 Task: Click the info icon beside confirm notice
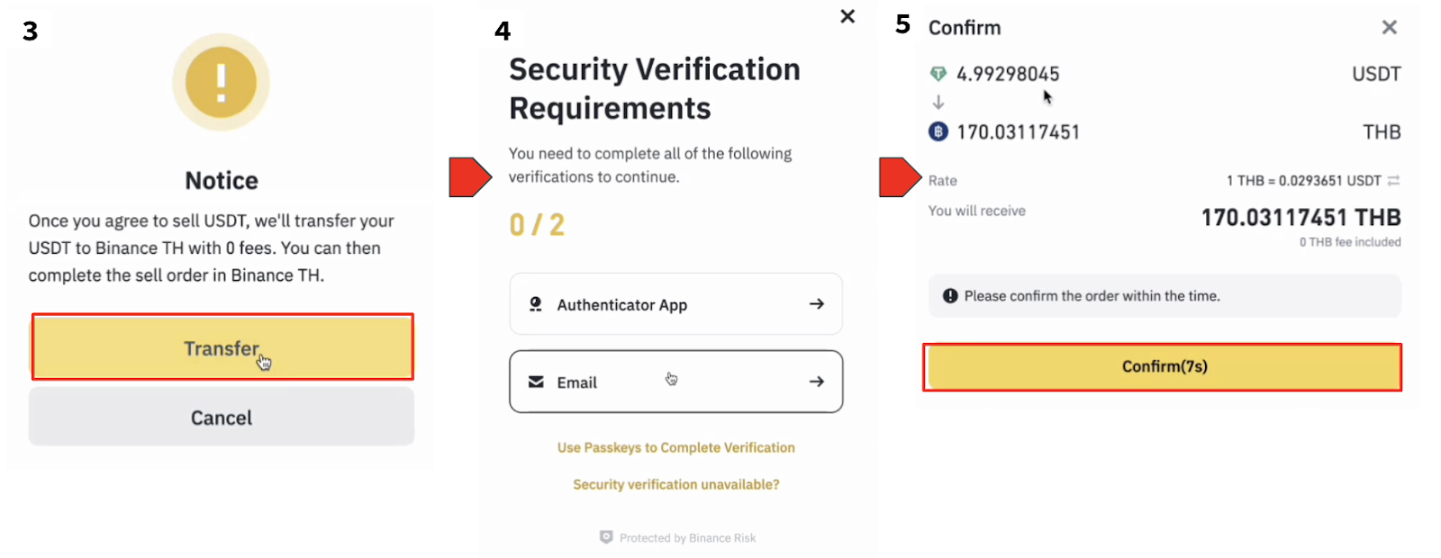[x=950, y=296]
